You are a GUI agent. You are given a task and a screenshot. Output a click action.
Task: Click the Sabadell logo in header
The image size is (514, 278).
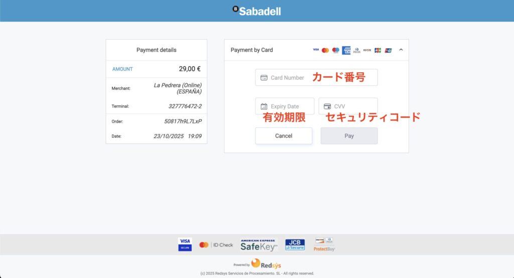(x=257, y=11)
